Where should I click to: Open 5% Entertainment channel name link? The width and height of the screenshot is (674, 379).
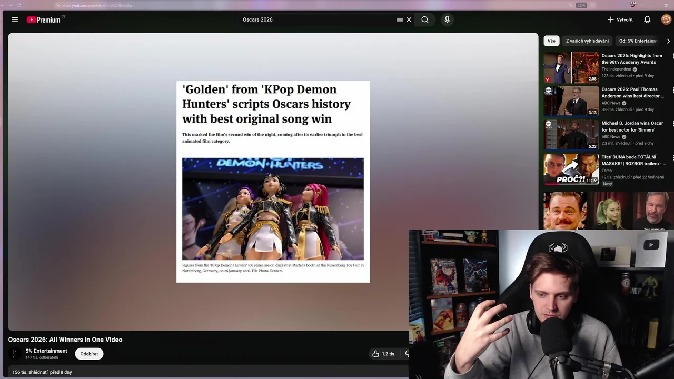click(x=46, y=351)
